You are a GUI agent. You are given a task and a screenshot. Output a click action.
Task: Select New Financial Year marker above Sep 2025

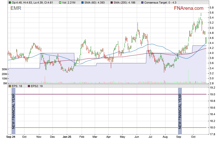pos(180,111)
